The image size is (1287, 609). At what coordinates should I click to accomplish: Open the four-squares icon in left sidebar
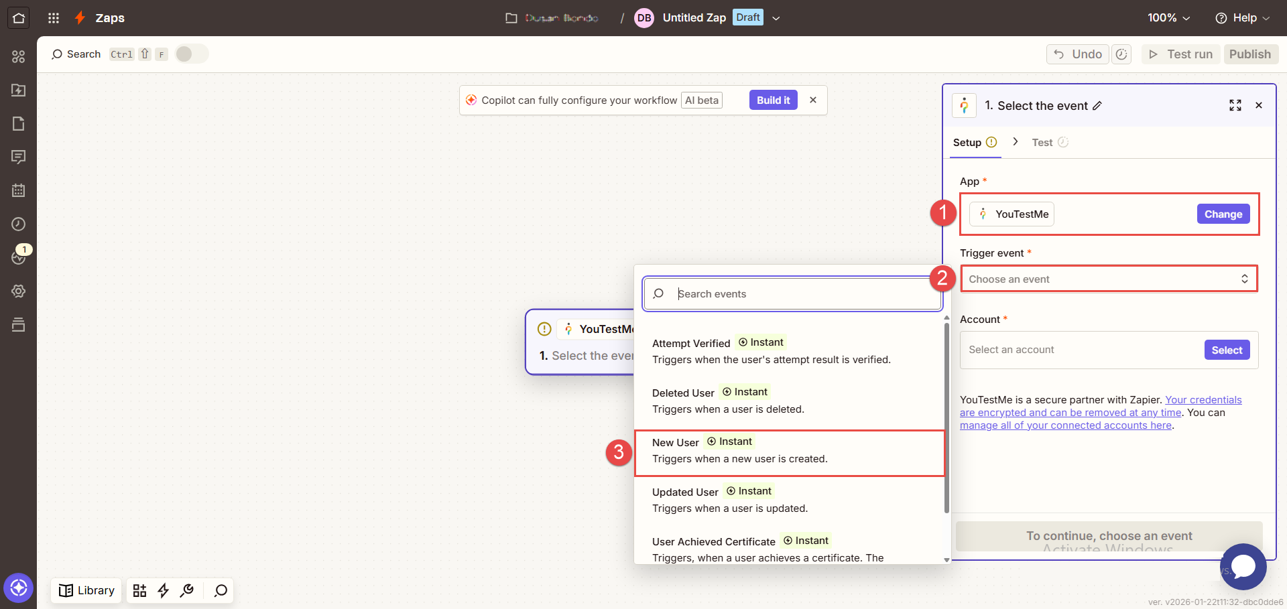tap(18, 57)
